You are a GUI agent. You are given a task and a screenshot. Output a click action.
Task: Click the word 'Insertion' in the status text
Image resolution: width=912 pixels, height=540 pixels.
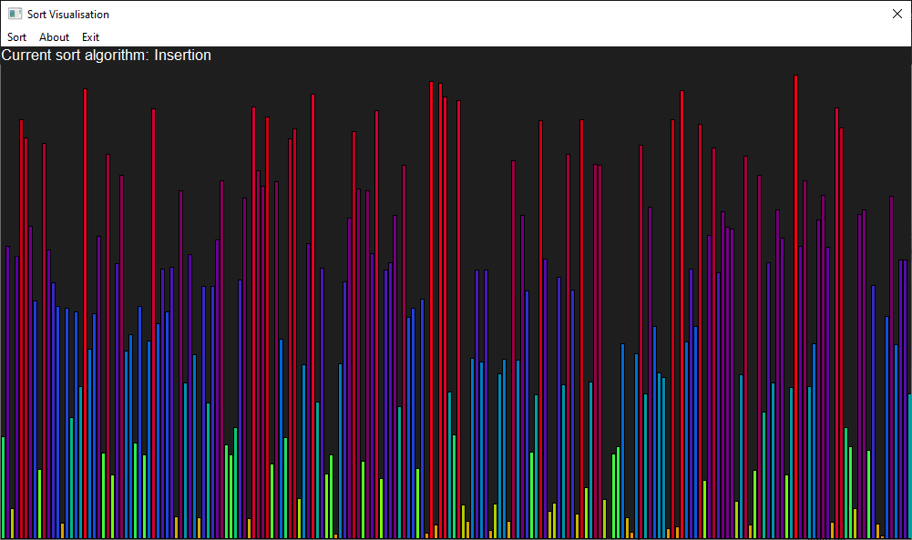pos(182,56)
